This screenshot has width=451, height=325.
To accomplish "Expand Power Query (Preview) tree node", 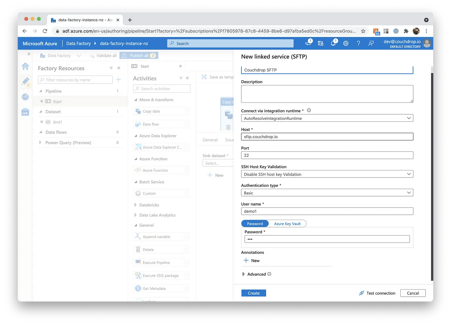I will click(x=40, y=142).
